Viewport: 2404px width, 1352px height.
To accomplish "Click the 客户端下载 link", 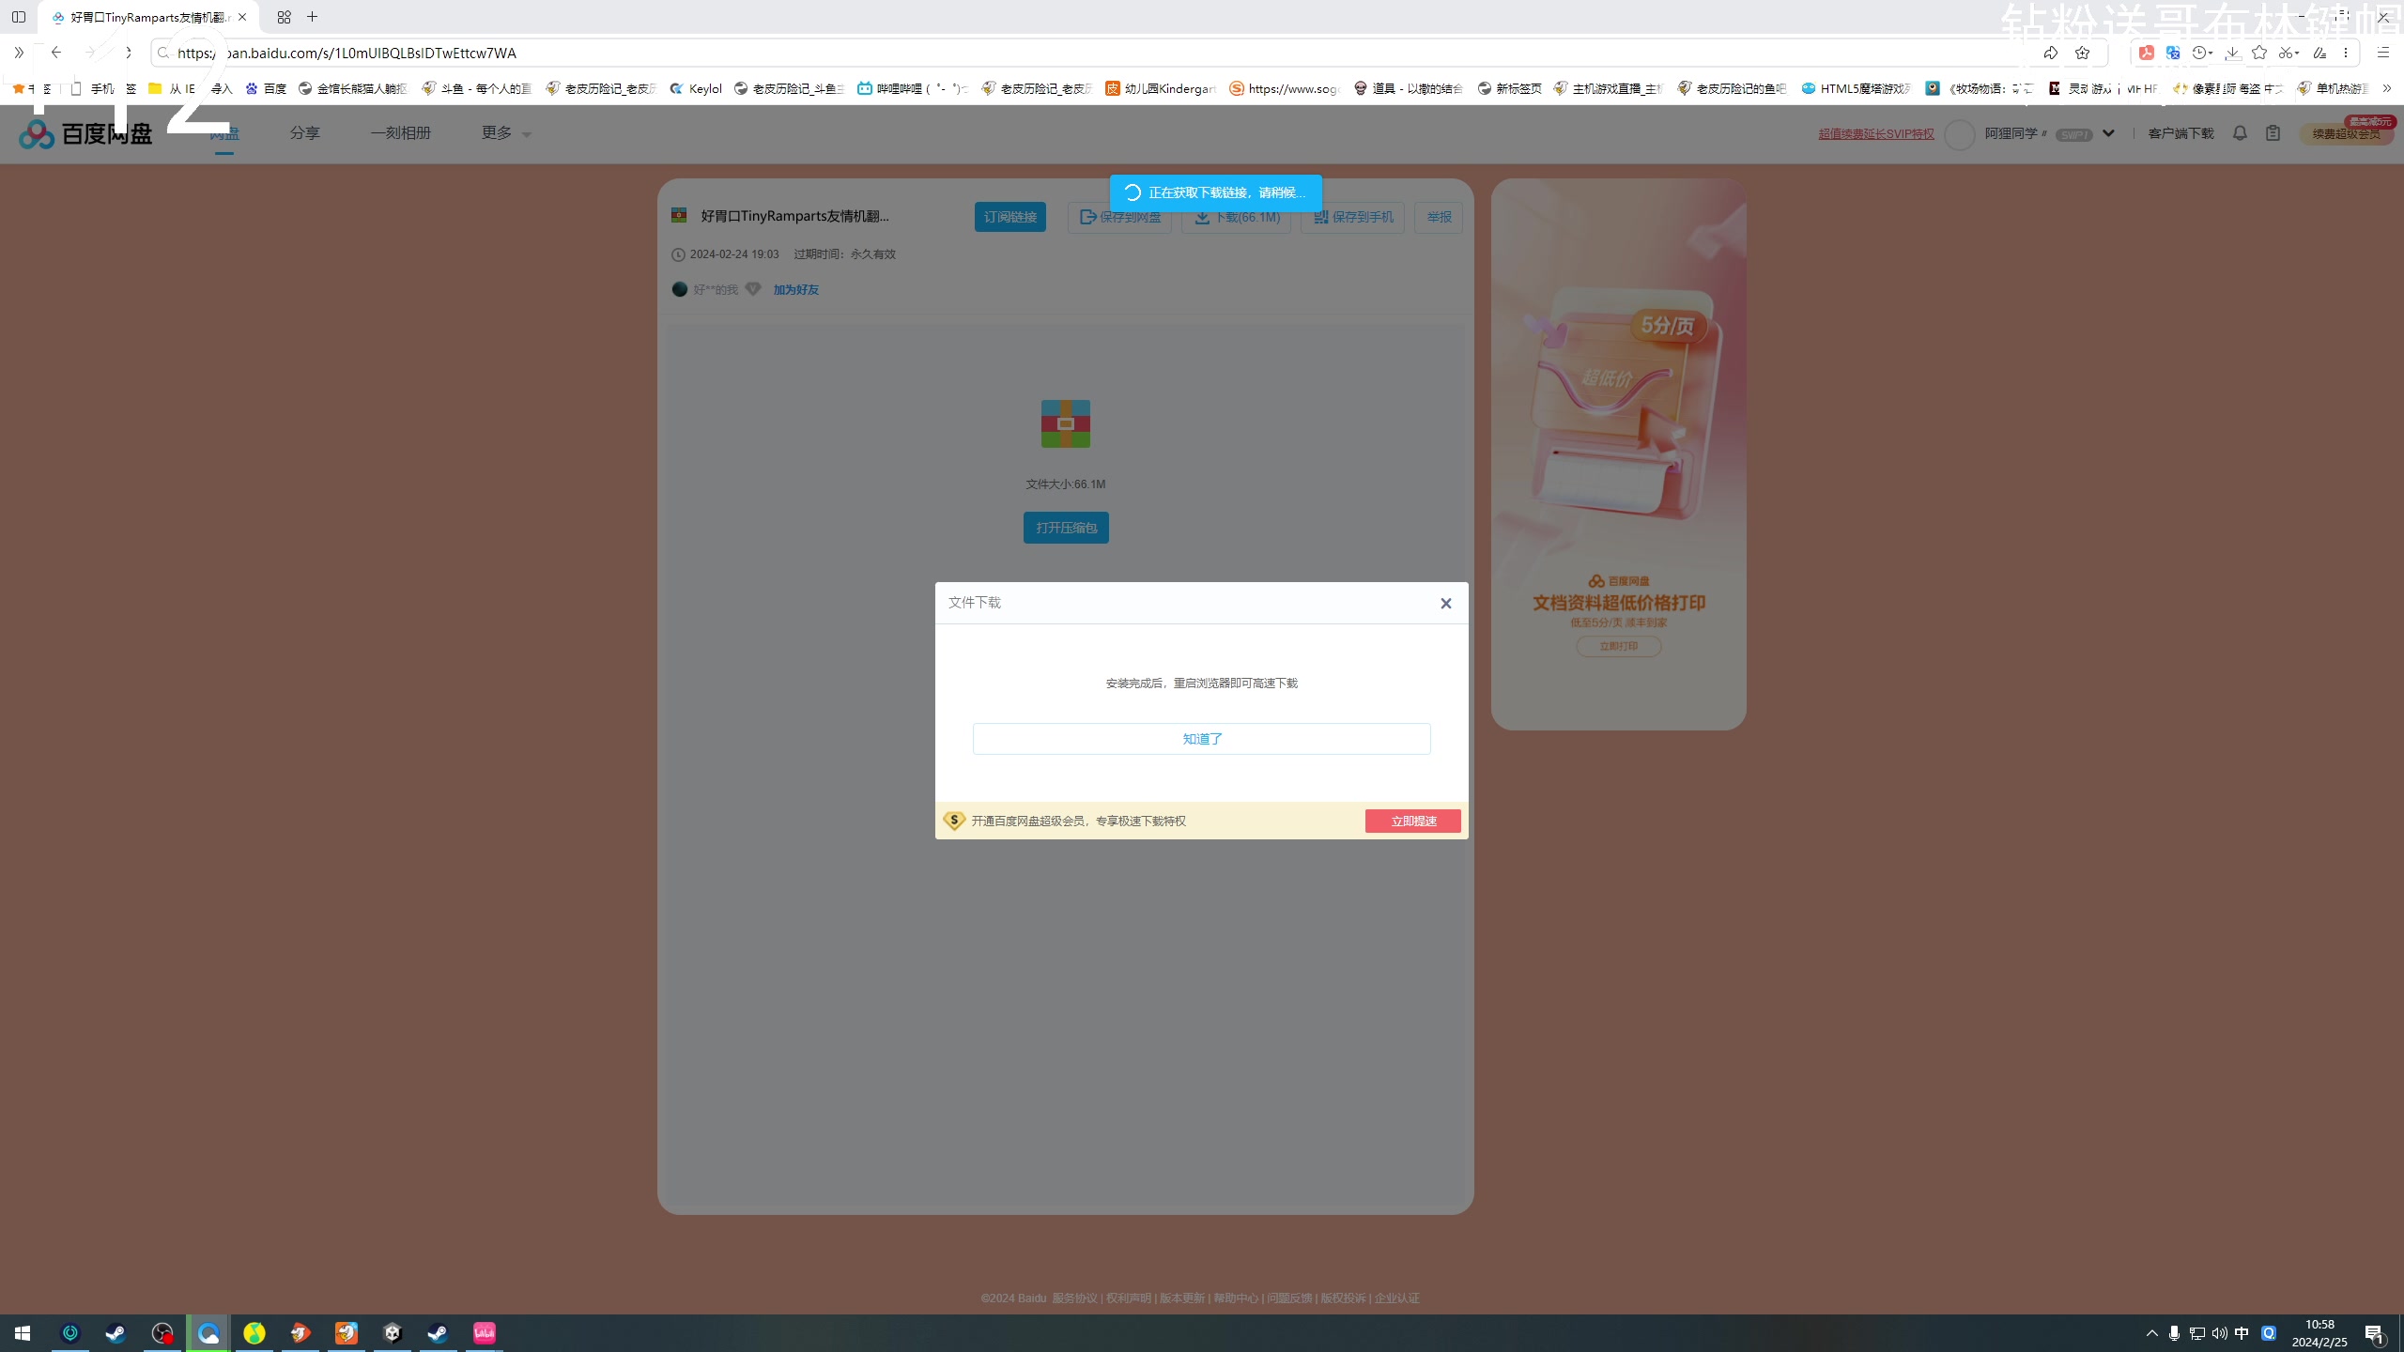I will [x=2181, y=134].
